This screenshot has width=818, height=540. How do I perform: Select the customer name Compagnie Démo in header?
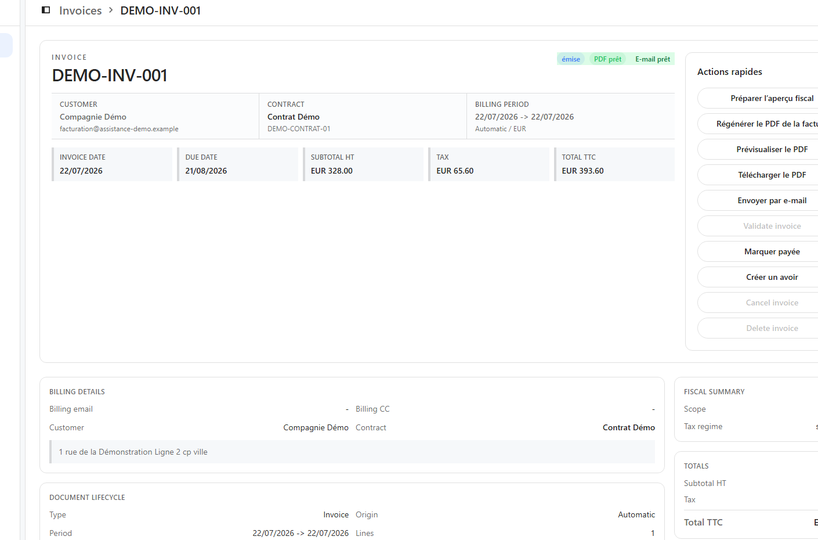pyautogui.click(x=93, y=117)
